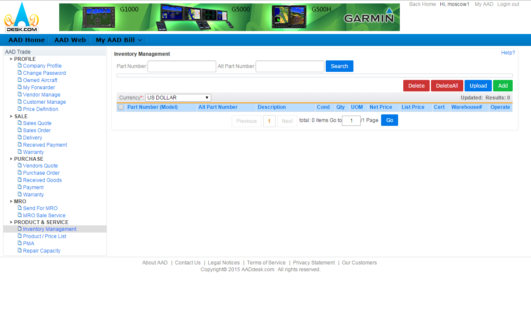Click the red Delete button
This screenshot has height=321, width=531.
[416, 86]
